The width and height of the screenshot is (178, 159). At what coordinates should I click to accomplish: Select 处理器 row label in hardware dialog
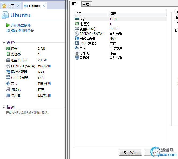tap(84, 24)
